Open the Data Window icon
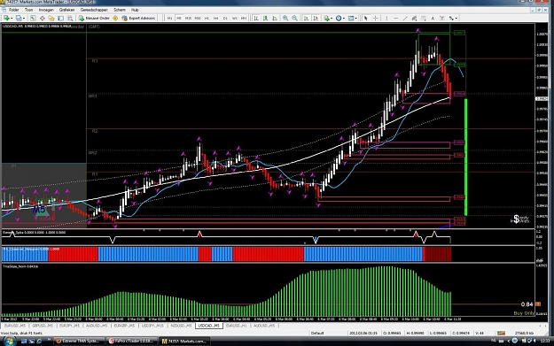Image resolution: width=554 pixels, height=346 pixels. tap(42, 18)
